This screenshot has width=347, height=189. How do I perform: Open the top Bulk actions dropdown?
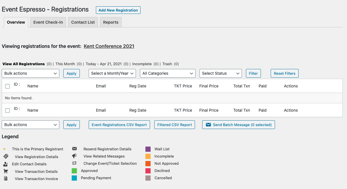click(31, 73)
